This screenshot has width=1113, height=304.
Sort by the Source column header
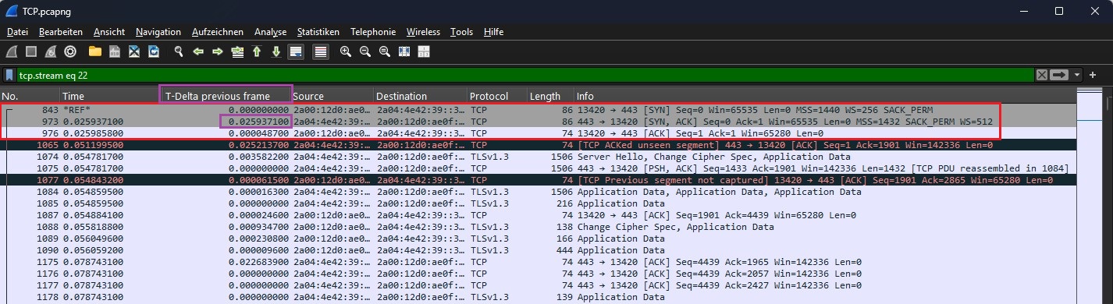(x=332, y=96)
